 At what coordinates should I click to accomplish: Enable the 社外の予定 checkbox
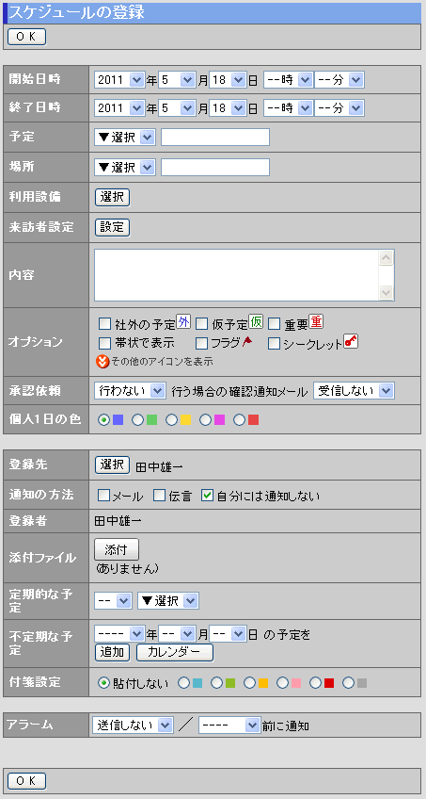[104, 323]
